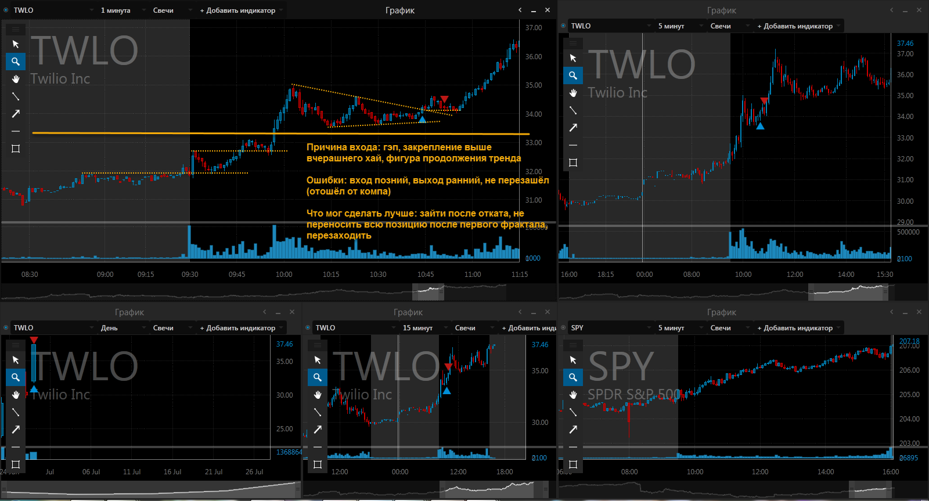The height and width of the screenshot is (501, 929).
Task: Select the cursor pointer tool in the TWLO 5-minute chart
Action: [573, 58]
